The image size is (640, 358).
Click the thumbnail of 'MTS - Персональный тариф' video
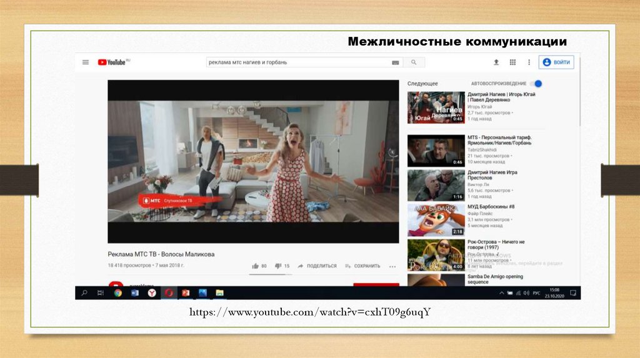pyautogui.click(x=436, y=151)
